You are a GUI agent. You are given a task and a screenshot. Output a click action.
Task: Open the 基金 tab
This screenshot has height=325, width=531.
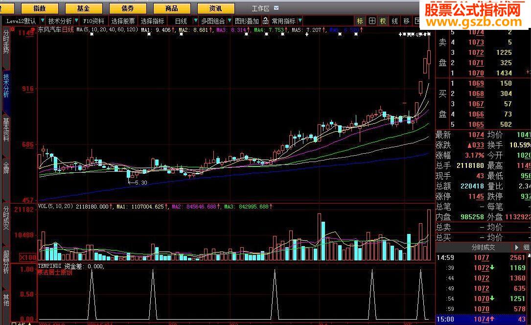pyautogui.click(x=83, y=8)
